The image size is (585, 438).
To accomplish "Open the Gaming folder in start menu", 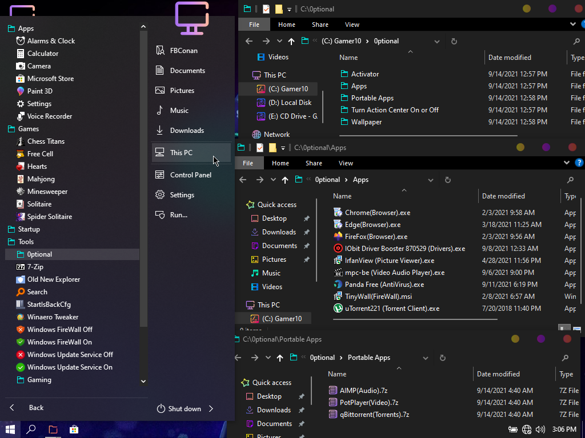I will (x=34, y=380).
